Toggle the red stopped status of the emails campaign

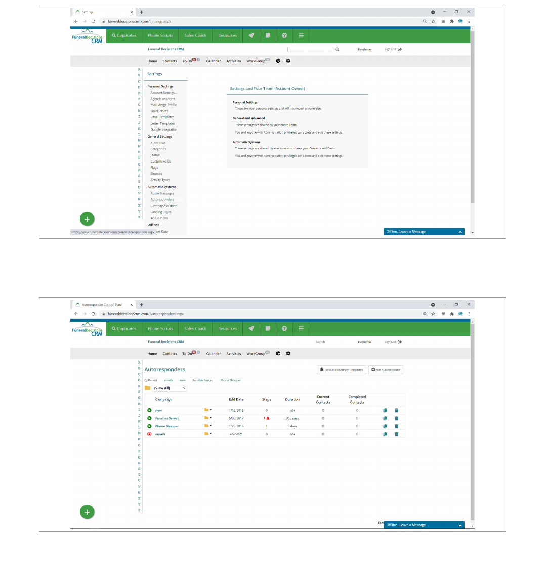[149, 434]
